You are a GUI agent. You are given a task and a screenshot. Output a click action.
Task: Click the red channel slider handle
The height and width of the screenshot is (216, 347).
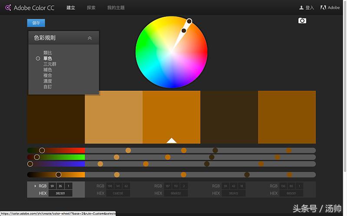pos(42,150)
